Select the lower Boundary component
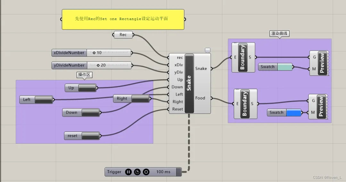 [x=245, y=104]
